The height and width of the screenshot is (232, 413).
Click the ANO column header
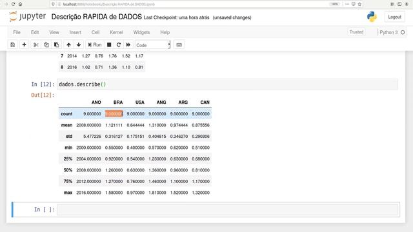click(x=96, y=102)
